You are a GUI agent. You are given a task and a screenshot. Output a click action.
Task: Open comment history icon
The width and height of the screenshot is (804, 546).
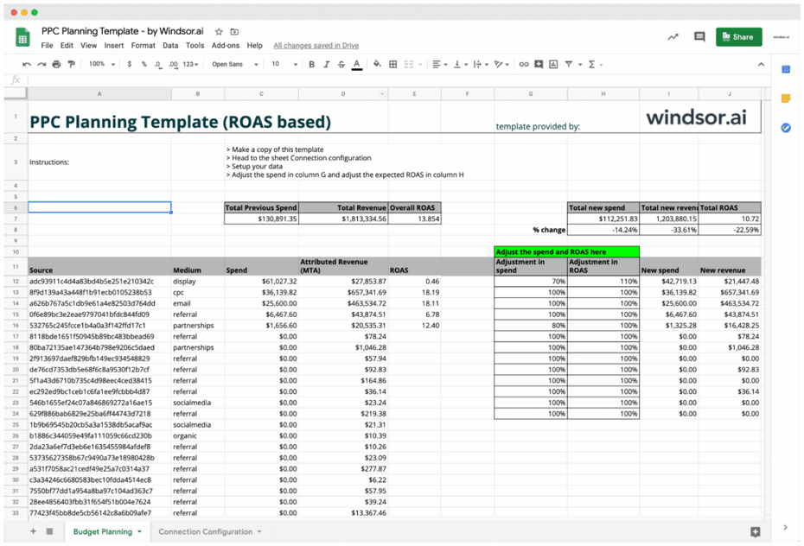[x=699, y=37]
